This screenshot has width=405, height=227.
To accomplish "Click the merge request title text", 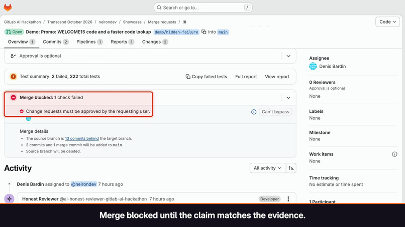I will coord(88,32).
